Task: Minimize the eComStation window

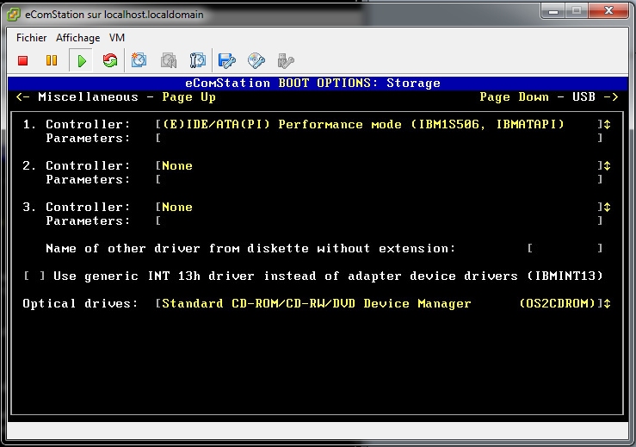Action: click(553, 11)
